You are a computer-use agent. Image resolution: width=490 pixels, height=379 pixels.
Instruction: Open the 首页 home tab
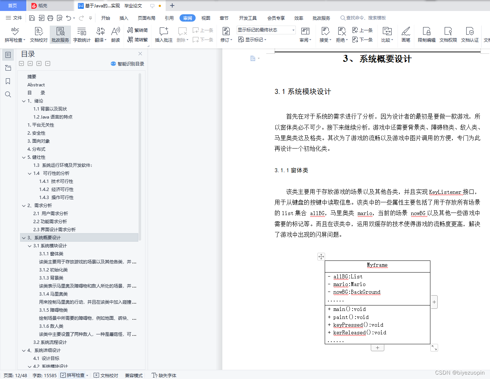(12, 5)
